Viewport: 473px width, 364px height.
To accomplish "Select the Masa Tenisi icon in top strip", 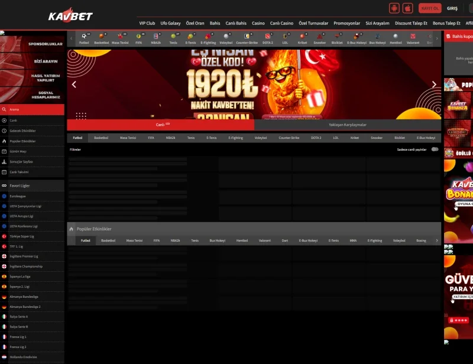I will (120, 36).
